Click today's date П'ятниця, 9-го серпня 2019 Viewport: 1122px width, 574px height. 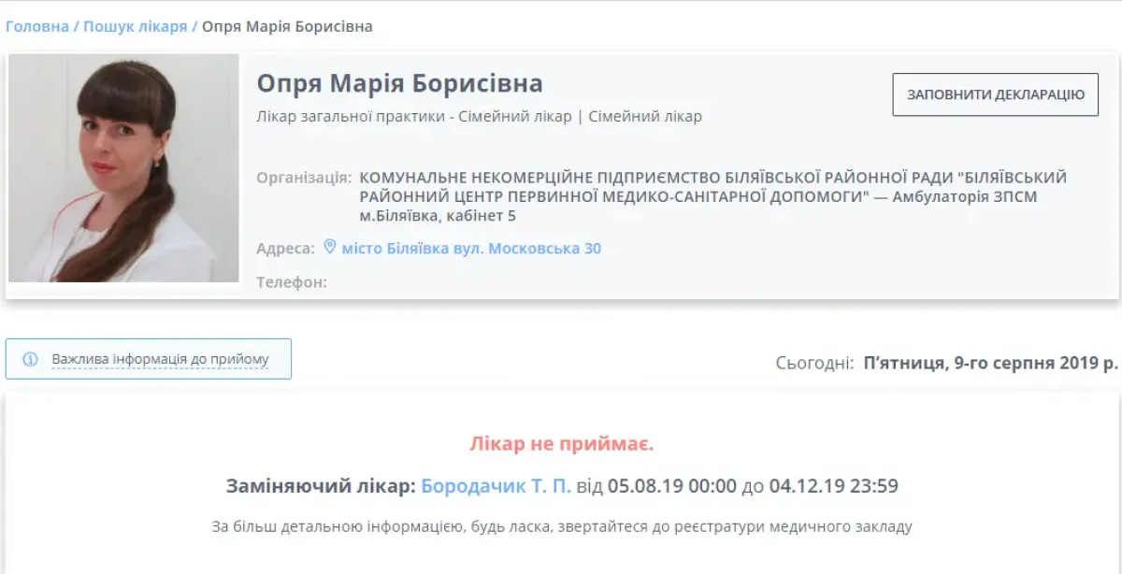coord(990,363)
